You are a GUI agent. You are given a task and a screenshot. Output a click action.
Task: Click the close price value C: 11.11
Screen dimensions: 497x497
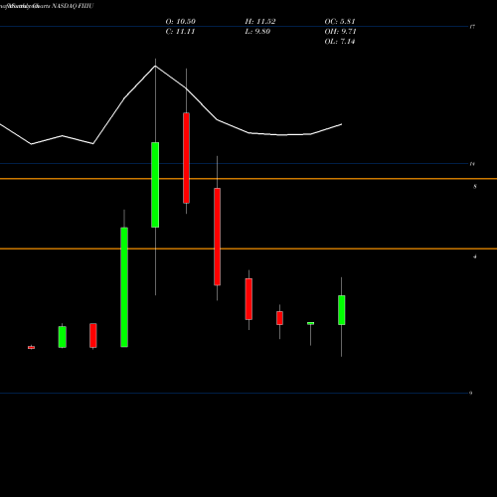click(180, 32)
